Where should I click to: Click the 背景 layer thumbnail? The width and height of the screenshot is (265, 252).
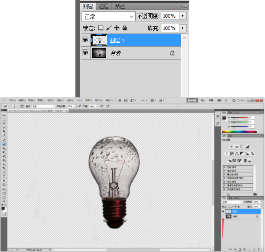click(x=99, y=53)
